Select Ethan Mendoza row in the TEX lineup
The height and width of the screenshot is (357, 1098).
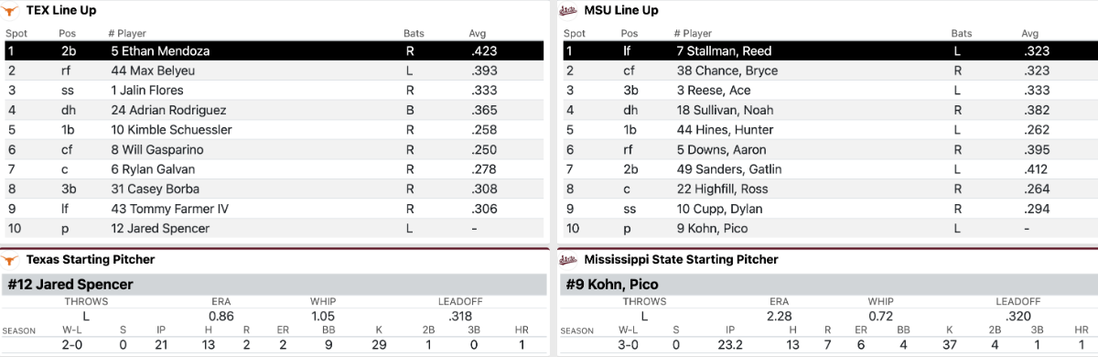(x=274, y=51)
